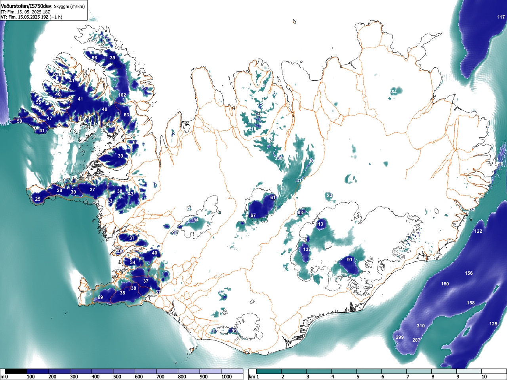Click the 34 visibility value label
The image size is (507, 380).
[x=133, y=262]
